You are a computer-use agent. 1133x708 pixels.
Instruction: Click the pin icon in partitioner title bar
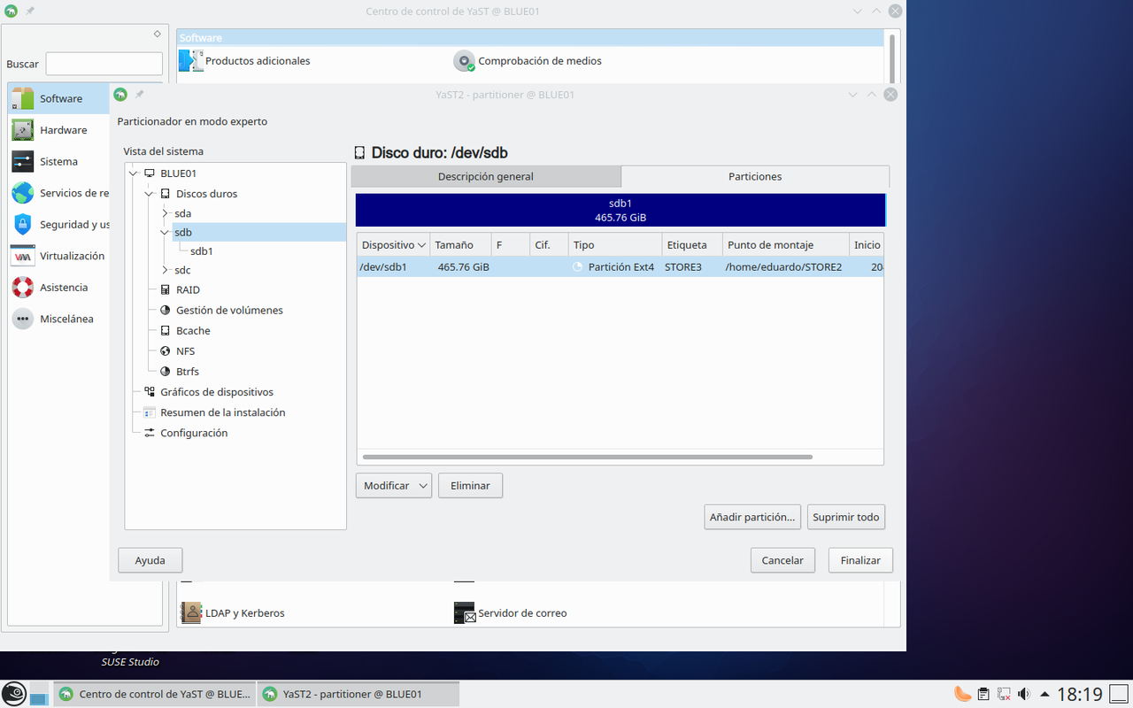pyautogui.click(x=139, y=95)
